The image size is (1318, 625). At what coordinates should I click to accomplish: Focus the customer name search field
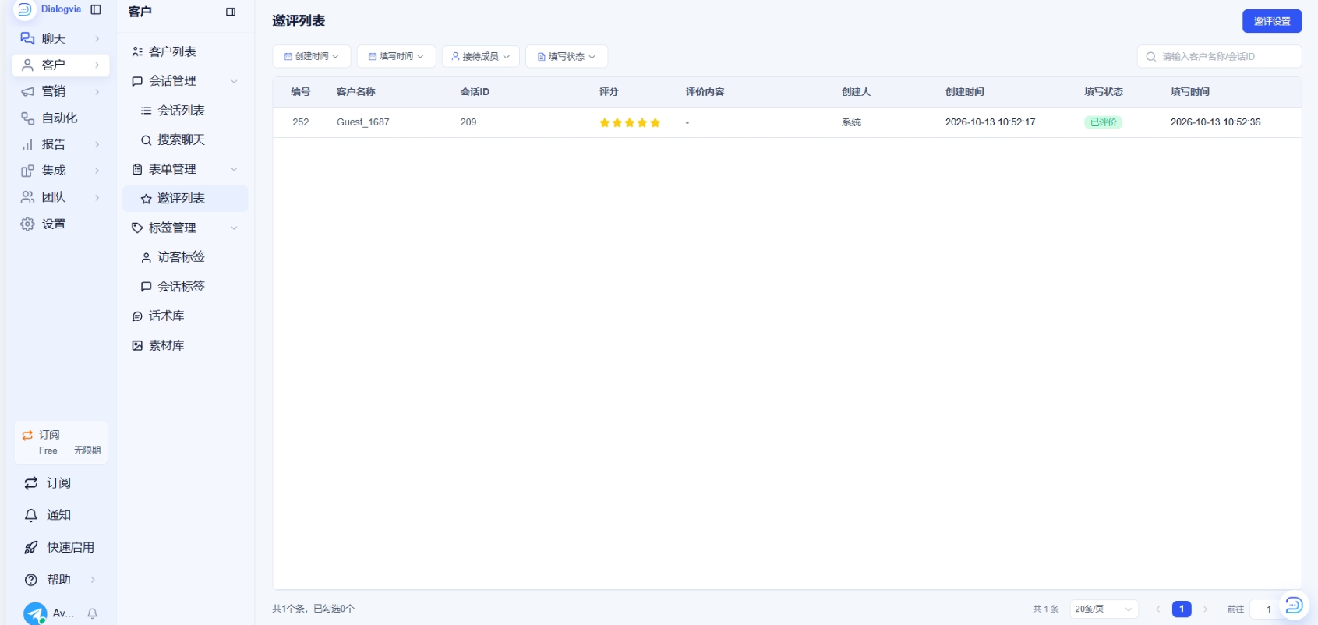click(1219, 56)
